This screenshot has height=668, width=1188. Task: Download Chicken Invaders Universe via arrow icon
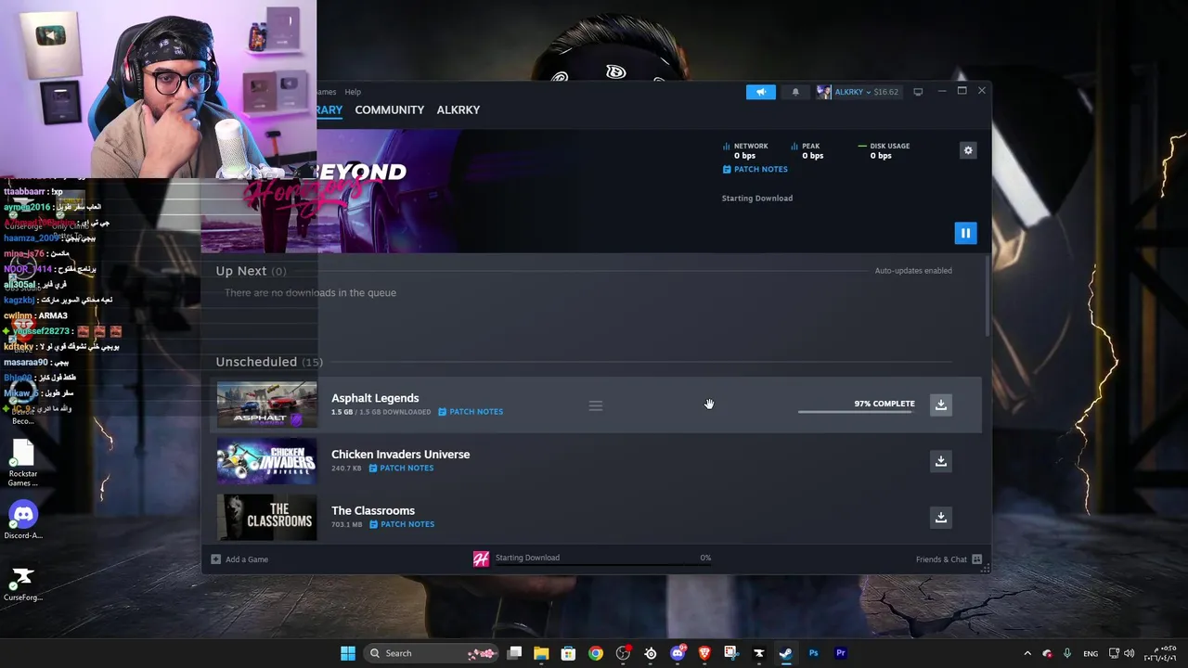[x=940, y=461]
